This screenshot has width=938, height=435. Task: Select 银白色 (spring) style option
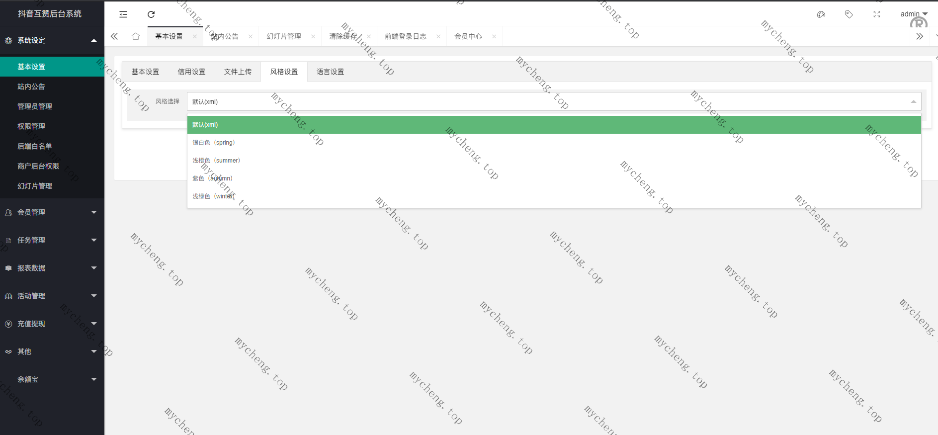214,143
